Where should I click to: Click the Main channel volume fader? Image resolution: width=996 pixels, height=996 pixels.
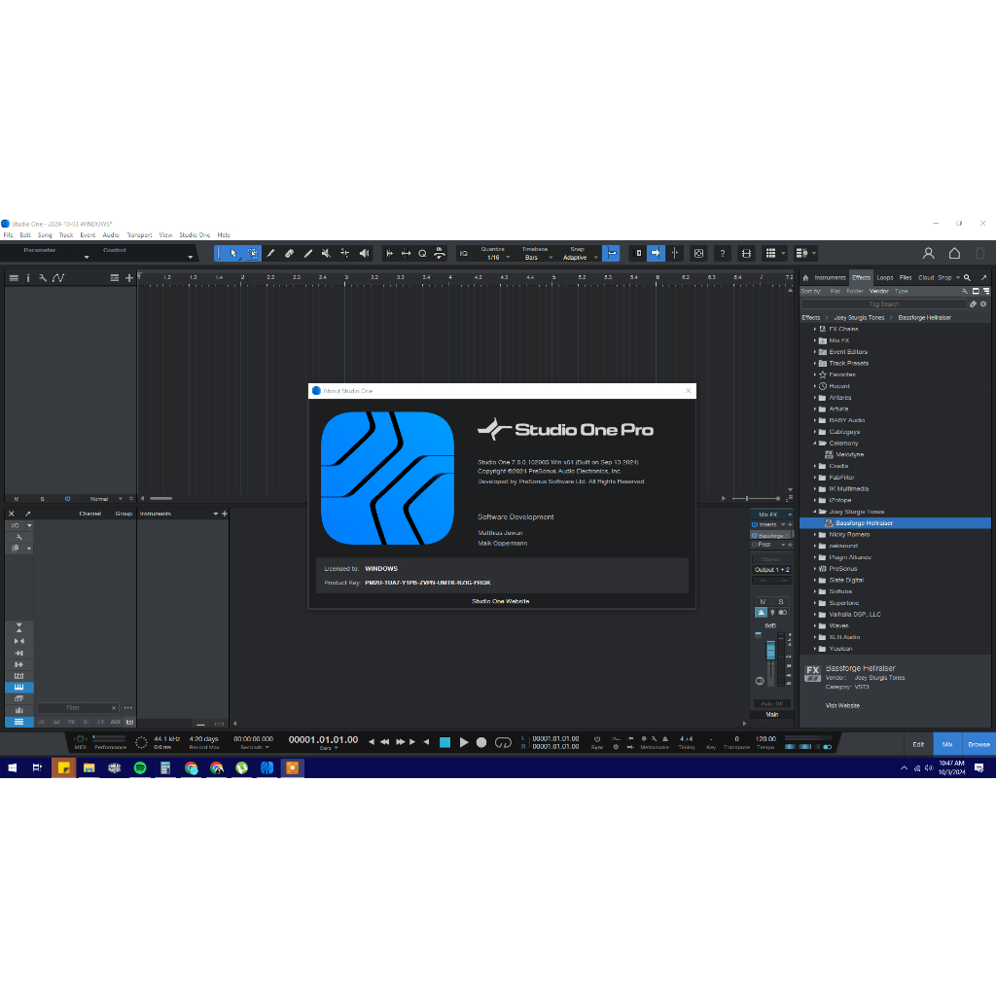(771, 650)
